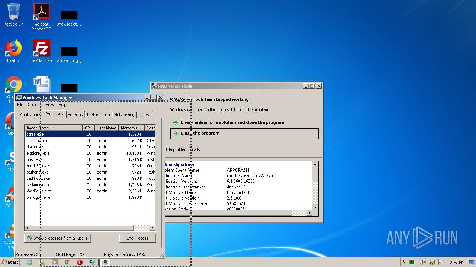Viewport: 476px width, 267px height.
Task: Switch to the Services tab
Action: (75, 115)
